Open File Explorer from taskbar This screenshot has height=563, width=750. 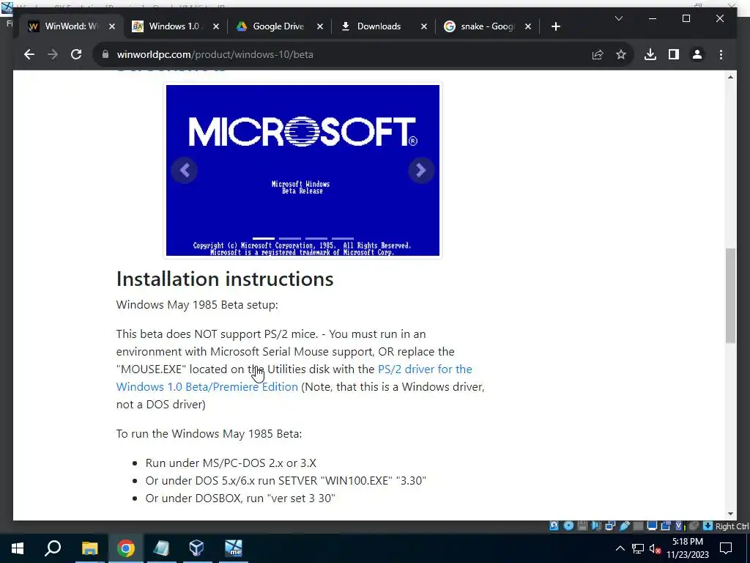pos(89,548)
